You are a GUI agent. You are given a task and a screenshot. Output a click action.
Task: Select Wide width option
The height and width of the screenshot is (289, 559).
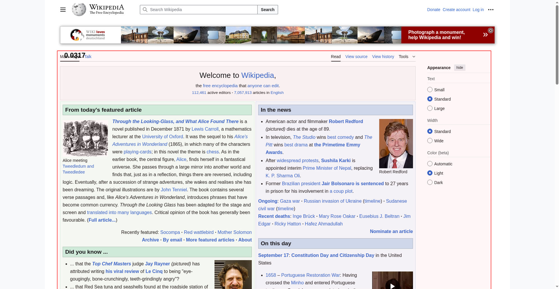pos(430,141)
